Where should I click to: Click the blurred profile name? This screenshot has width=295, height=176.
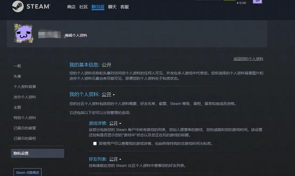coord(49,34)
